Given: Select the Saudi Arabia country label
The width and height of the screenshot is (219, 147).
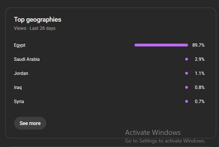Looking at the screenshot, I should coord(27,59).
